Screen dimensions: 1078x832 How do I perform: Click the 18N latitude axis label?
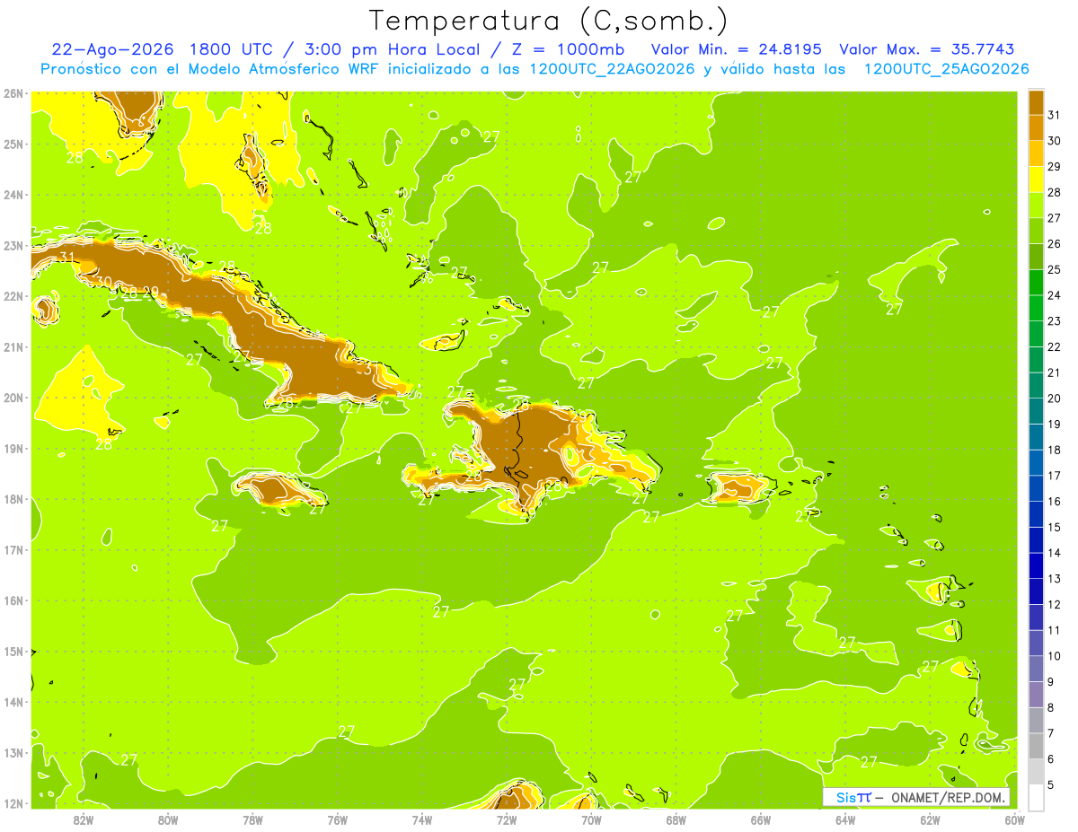(x=13, y=499)
